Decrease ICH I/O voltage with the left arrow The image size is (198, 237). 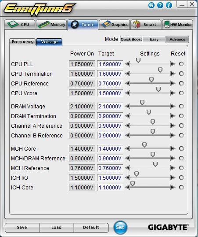coord(127,178)
